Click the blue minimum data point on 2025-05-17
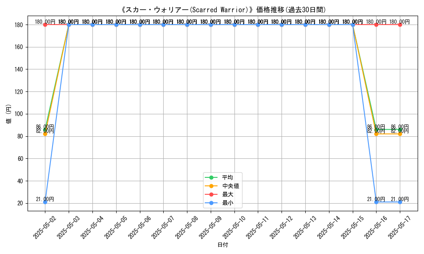 (x=400, y=202)
